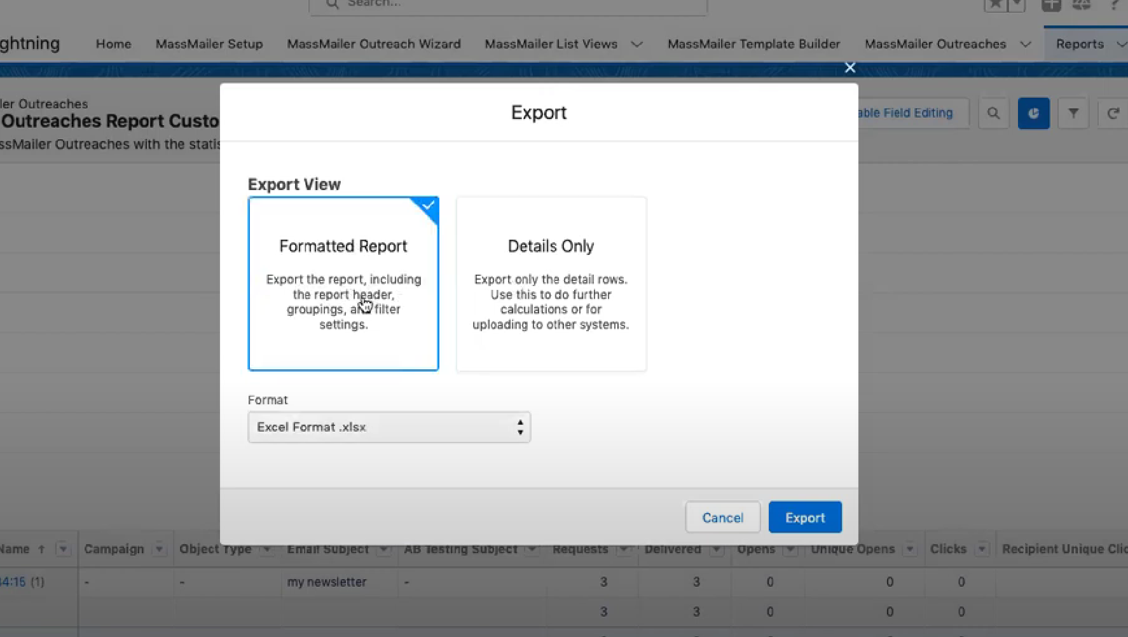Open the Unique Opens column dropdown arrow
Screen dimensions: 1128x637
pos(911,549)
